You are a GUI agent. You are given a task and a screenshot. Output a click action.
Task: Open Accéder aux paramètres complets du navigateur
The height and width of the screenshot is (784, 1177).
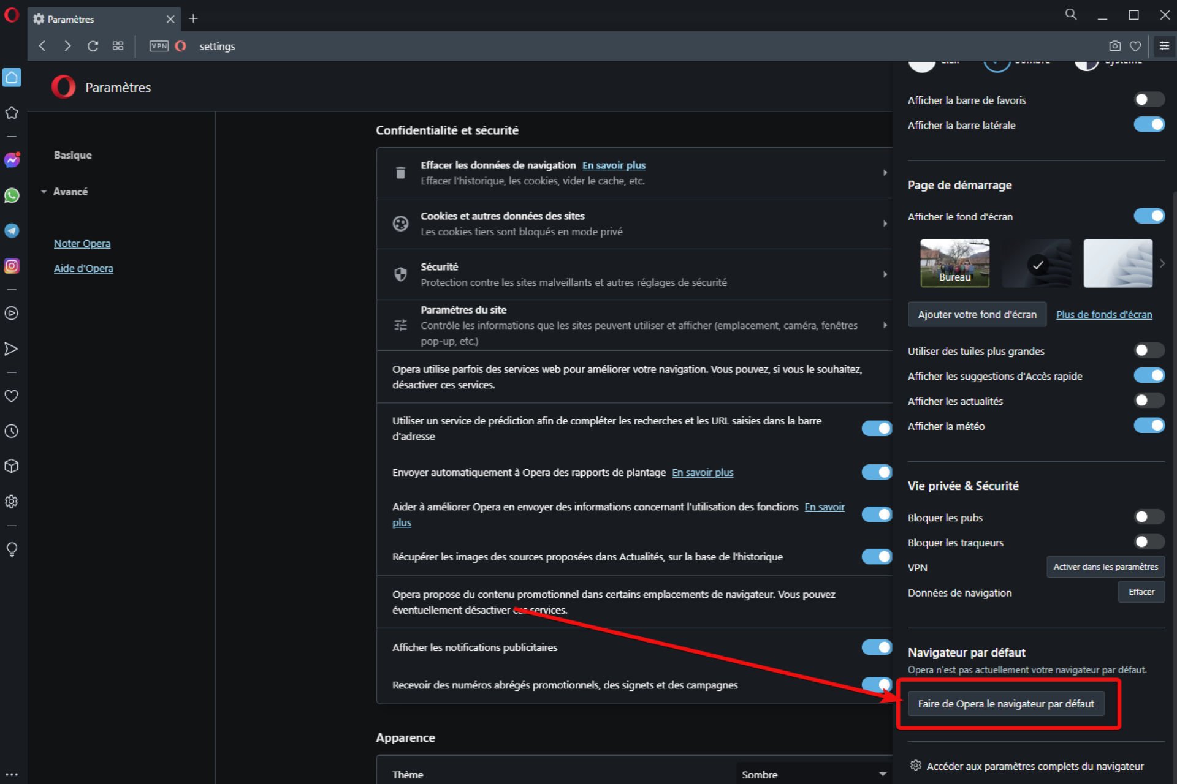tap(1027, 766)
